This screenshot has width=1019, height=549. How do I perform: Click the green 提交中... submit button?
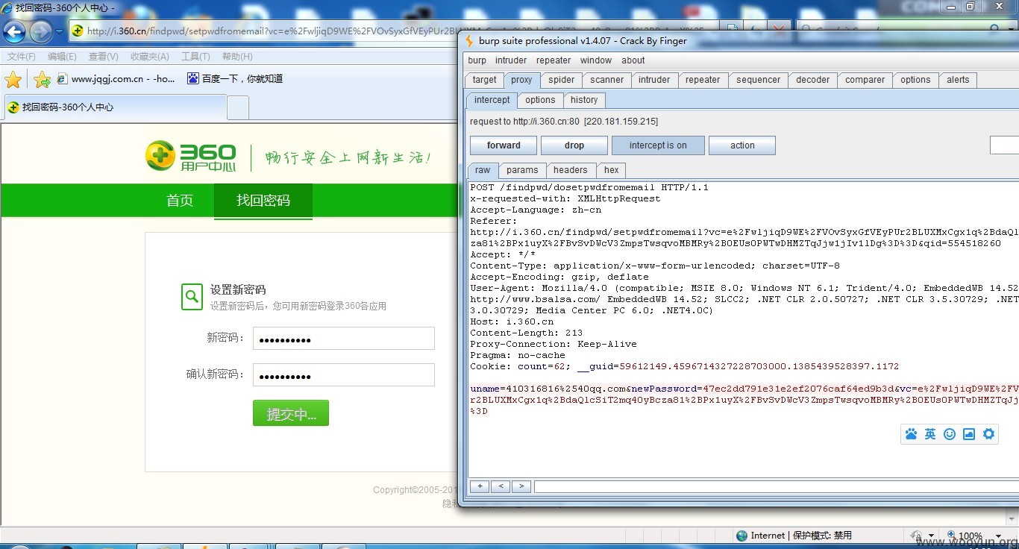(291, 413)
